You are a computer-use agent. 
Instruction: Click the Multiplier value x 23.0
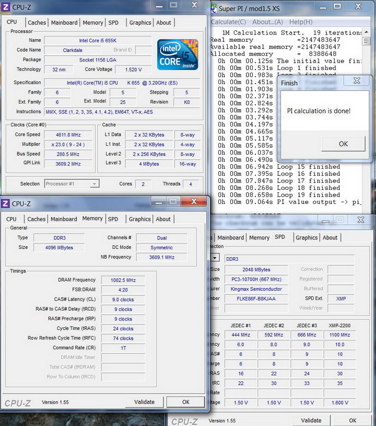tap(68, 145)
